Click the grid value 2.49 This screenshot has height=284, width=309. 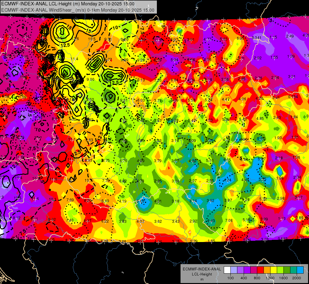click(x=290, y=36)
